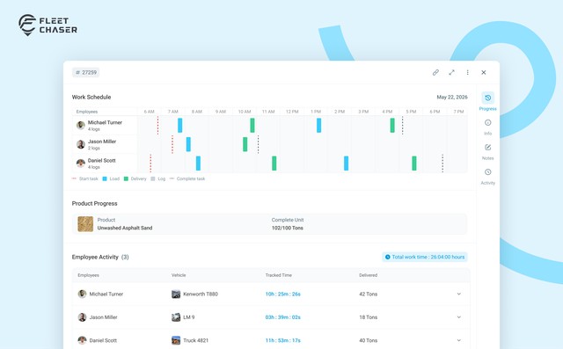Click Michael Turner's Complete task dotted line
This screenshot has height=349, width=563.
click(x=403, y=126)
